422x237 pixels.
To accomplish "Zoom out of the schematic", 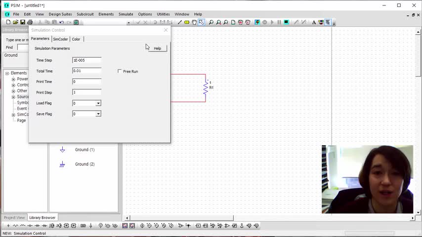I will click(226, 22).
